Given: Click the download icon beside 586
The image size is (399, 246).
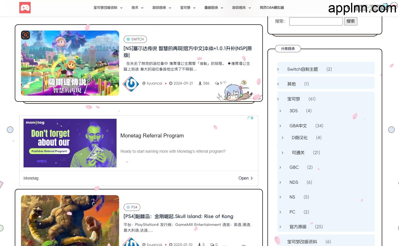Looking at the screenshot, I should (200, 83).
